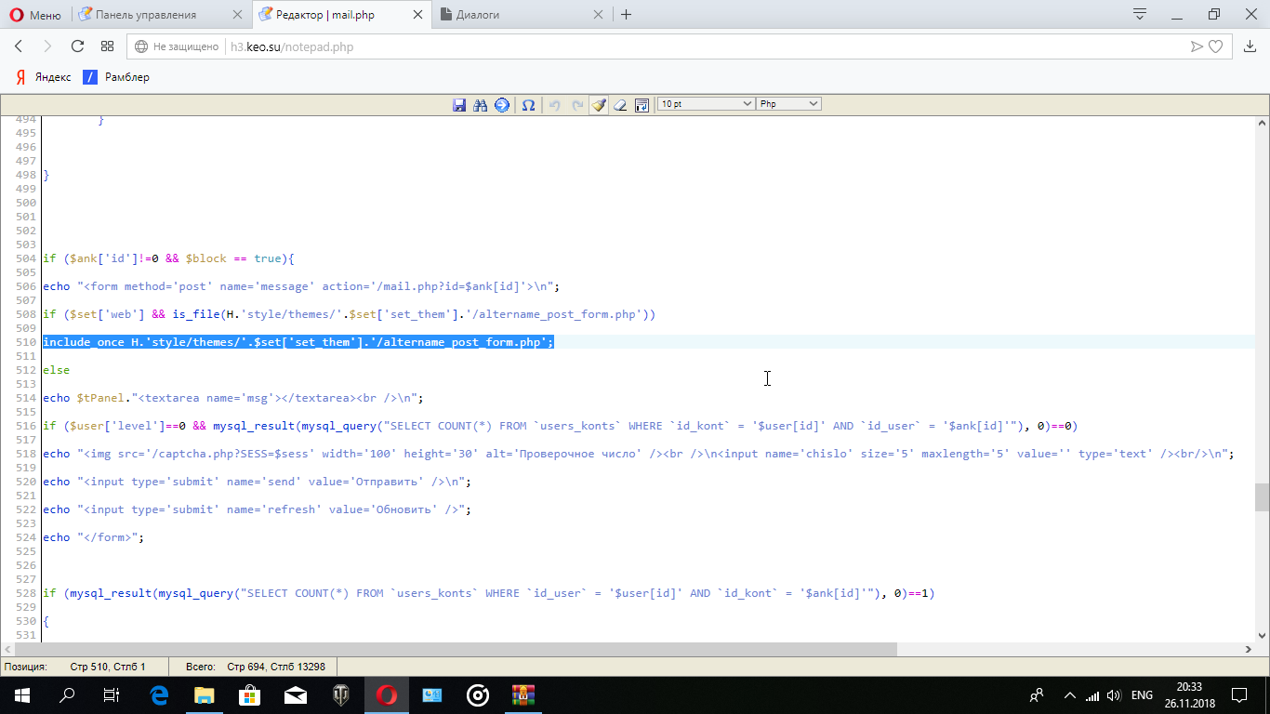
Task: Click the Save floppy disk icon
Action: pyautogui.click(x=459, y=105)
